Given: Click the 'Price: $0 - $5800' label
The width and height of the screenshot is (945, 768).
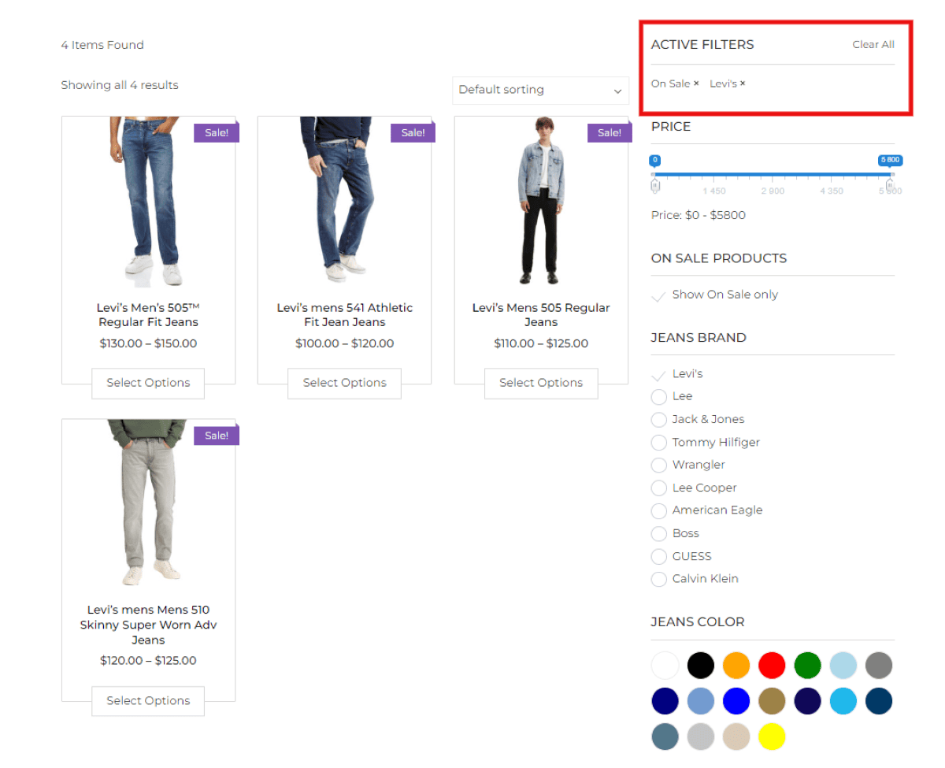Looking at the screenshot, I should (699, 215).
